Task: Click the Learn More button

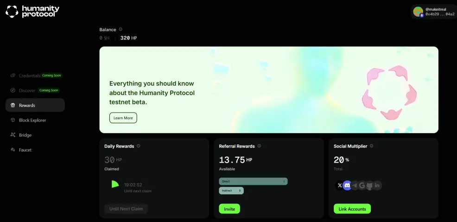Action: 123,118
